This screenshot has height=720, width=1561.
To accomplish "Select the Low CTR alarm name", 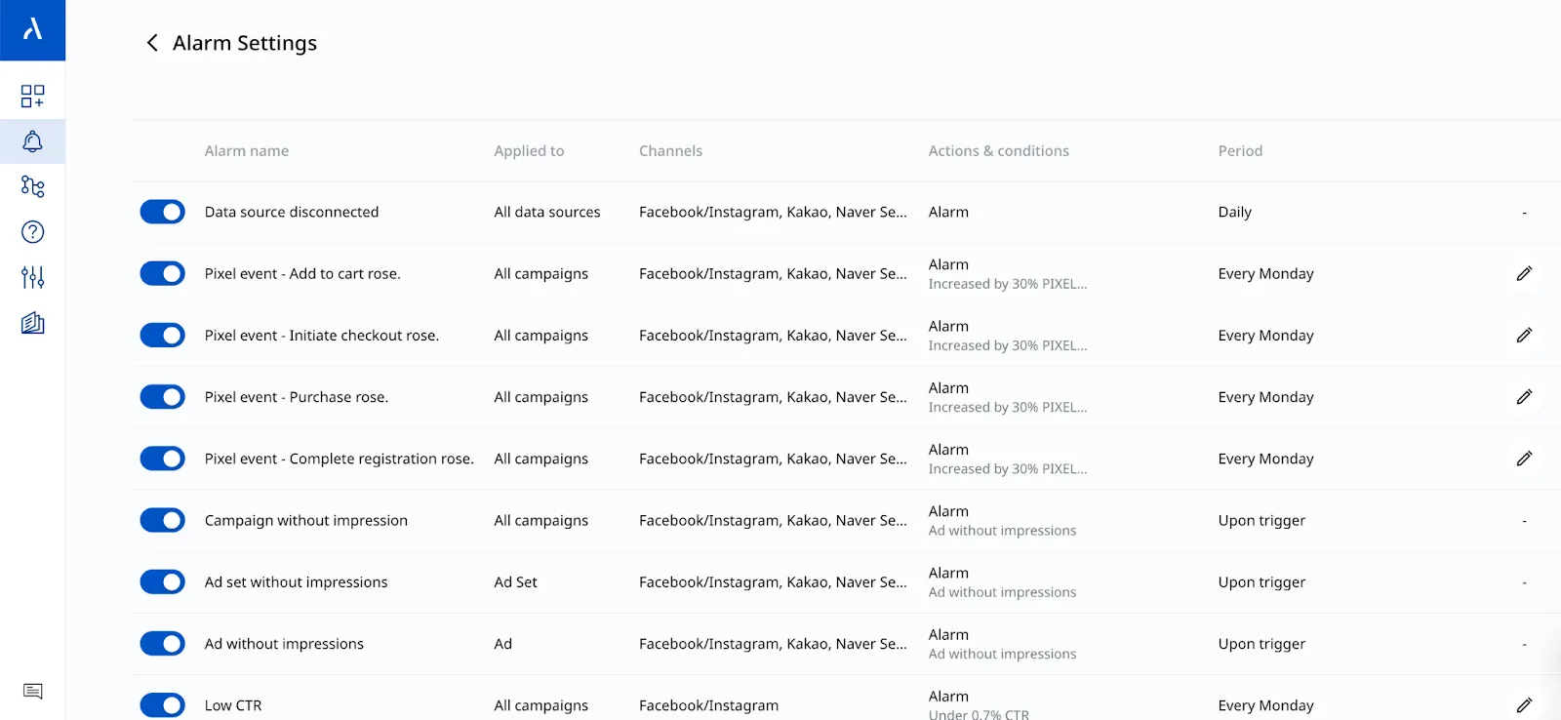I will (x=233, y=704).
